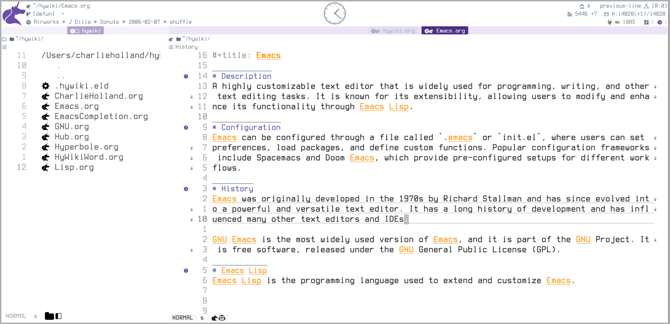Viewport: 670px width, 324px height.
Task: Click the unicorn icon beside Hub.org
Action: pyautogui.click(x=46, y=137)
